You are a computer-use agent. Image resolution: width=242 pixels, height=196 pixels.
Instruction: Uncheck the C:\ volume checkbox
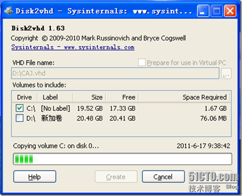[19, 108]
